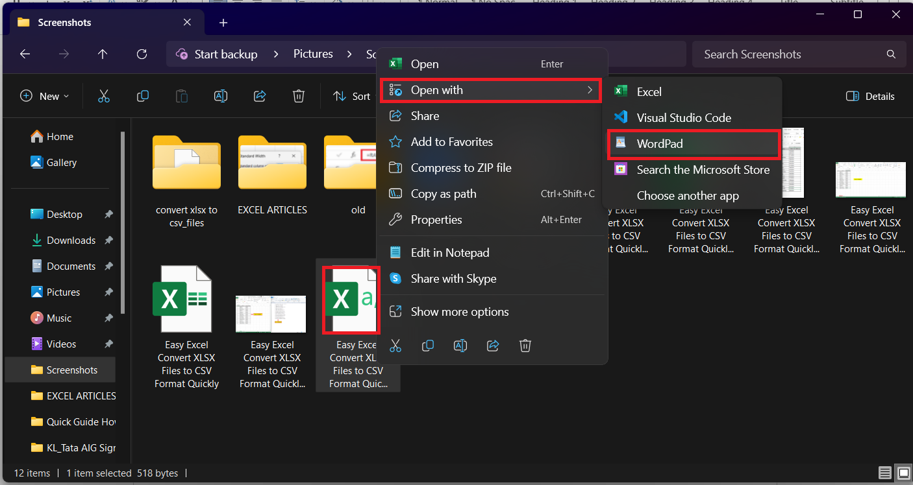The width and height of the screenshot is (913, 485).
Task: Open with Excel in submenu
Action: [x=692, y=92]
